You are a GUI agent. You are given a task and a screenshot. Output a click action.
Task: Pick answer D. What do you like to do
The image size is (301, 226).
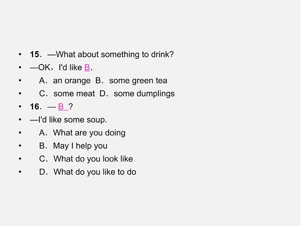click(x=88, y=172)
